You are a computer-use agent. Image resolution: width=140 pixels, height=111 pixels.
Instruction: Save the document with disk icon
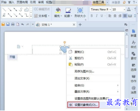tap(8, 25)
